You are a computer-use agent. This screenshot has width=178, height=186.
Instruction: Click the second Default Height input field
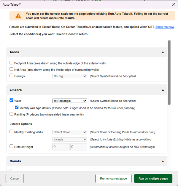79,147
